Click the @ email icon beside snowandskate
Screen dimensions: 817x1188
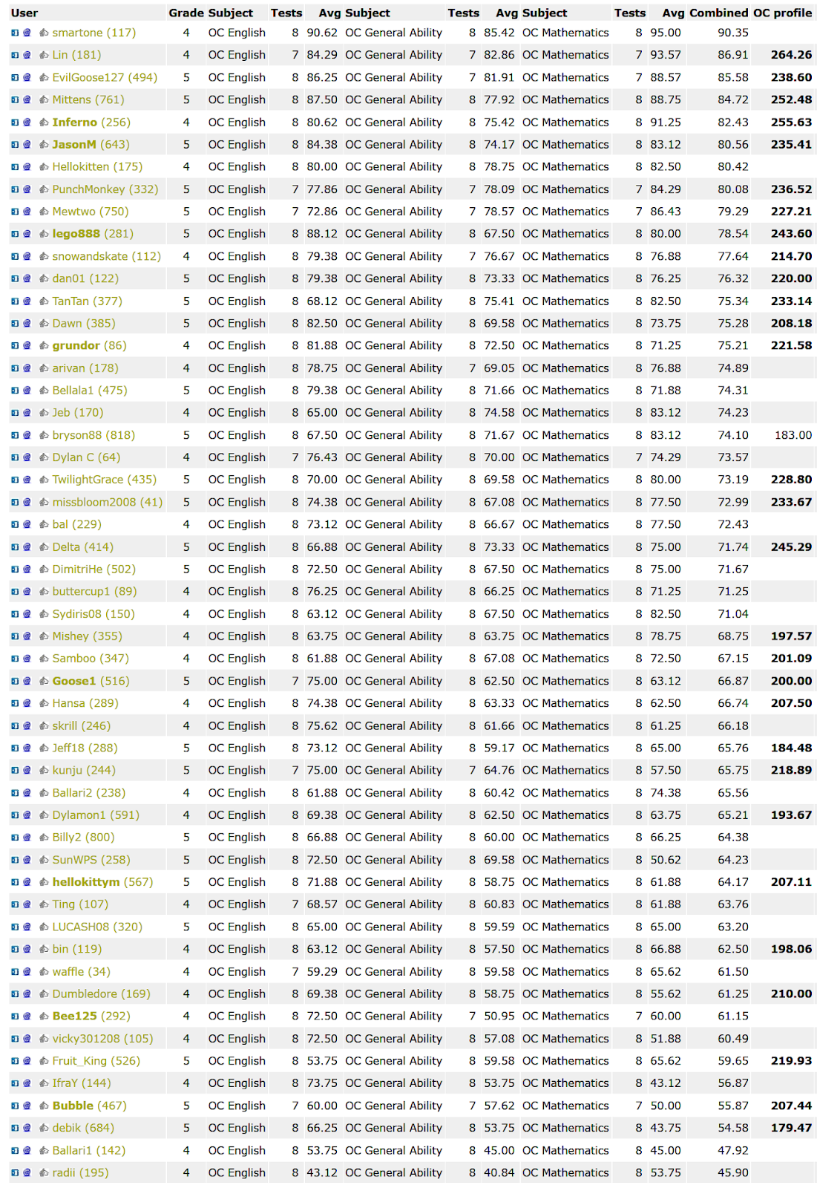(x=27, y=256)
